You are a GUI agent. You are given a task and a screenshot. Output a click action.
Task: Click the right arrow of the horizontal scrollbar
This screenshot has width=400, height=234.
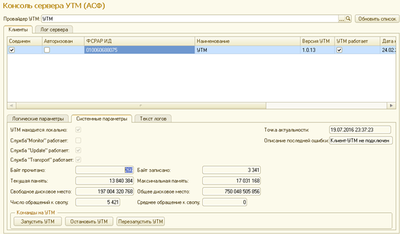391,105
